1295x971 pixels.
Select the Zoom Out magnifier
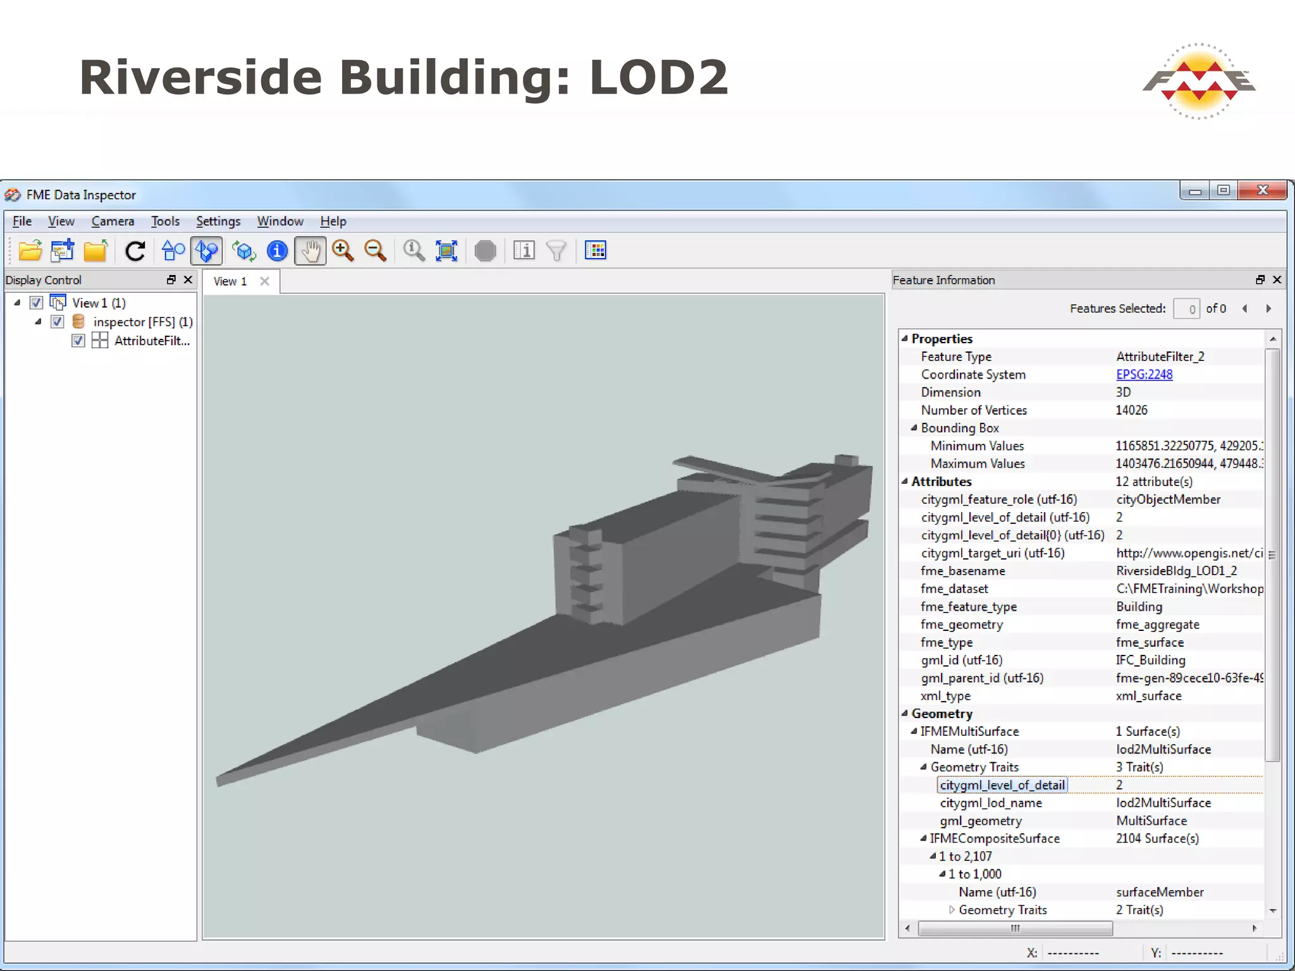(376, 251)
